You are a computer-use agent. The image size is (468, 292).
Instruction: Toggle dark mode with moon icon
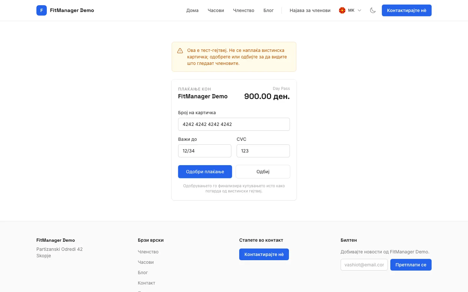(373, 10)
